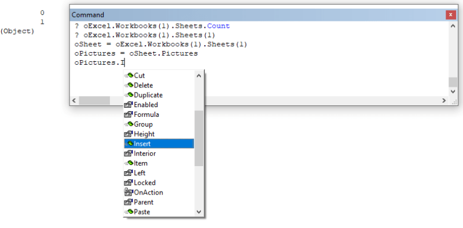463x228 pixels.
Task: Select the Group method entry
Action: 159,124
